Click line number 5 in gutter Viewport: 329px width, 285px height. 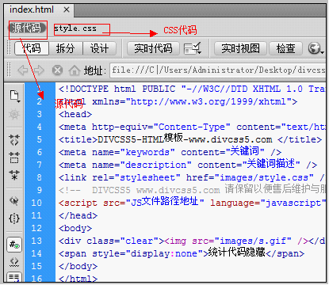coord(39,139)
